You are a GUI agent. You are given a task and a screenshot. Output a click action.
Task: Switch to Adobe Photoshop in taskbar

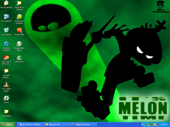coord(84,125)
